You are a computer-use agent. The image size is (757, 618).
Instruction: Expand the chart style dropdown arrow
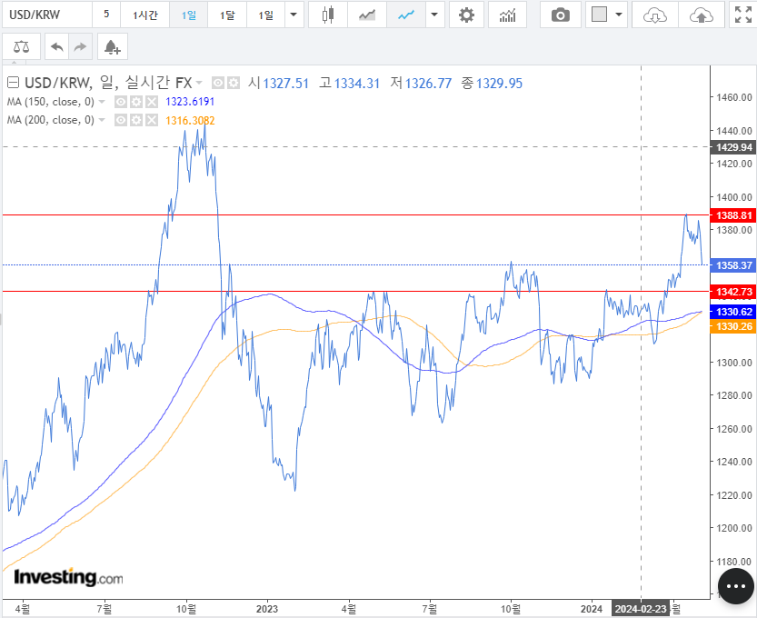(434, 15)
